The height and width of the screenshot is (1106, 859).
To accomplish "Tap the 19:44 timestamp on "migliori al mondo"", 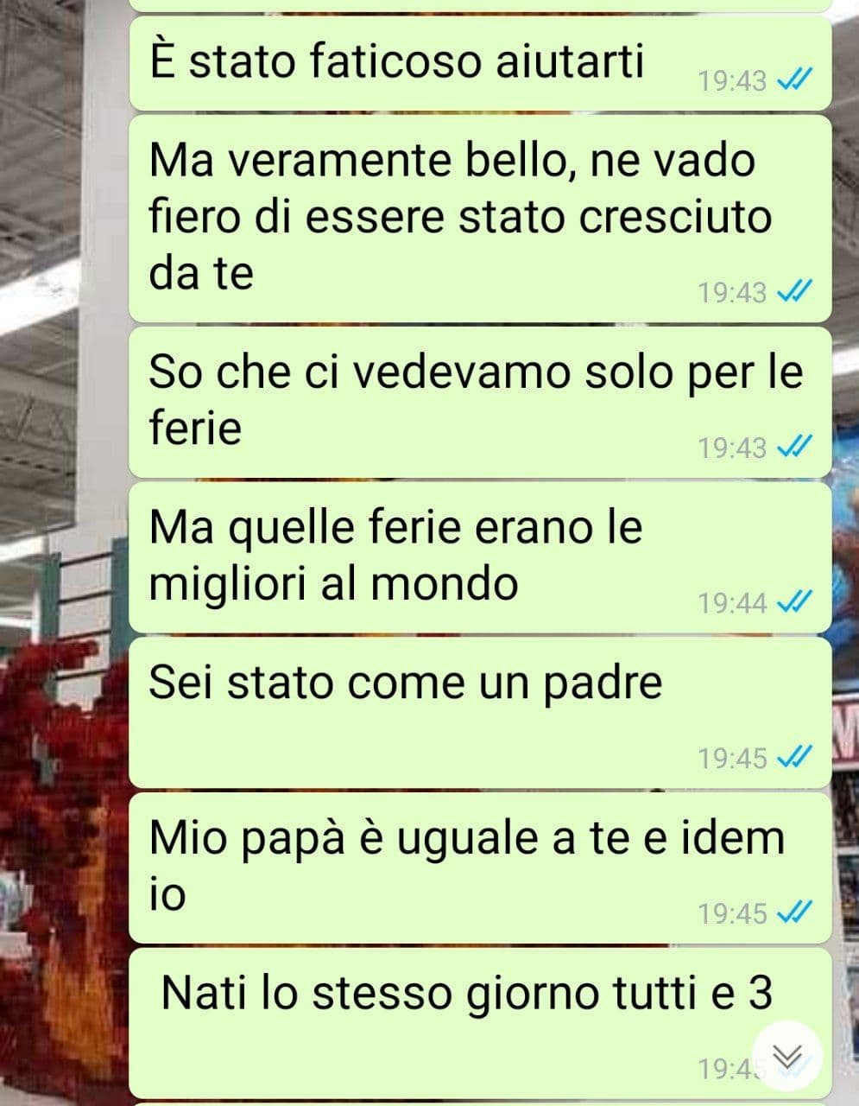I will coord(732,602).
